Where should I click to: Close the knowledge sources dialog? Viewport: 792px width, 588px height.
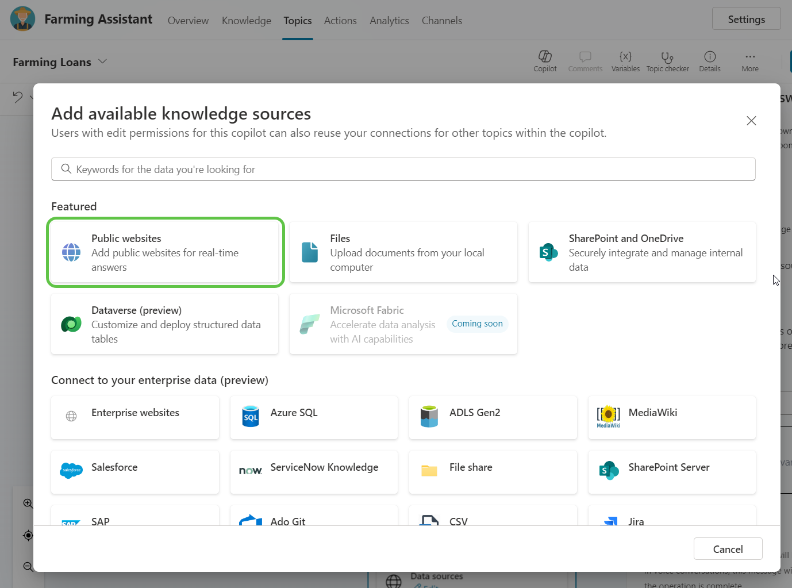tap(751, 121)
